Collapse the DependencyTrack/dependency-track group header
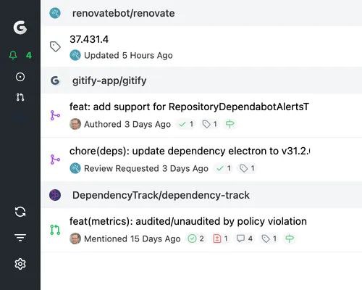Screen dimensions: 362x290 click(x=201, y=195)
